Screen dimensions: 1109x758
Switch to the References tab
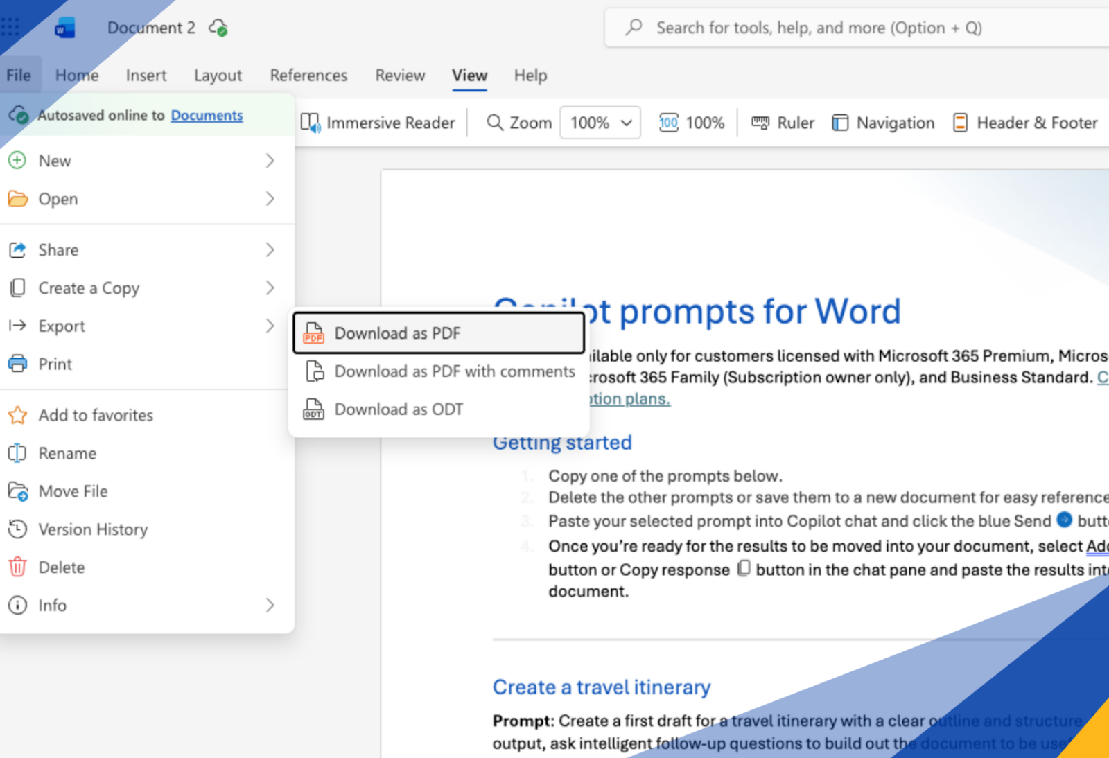308,76
